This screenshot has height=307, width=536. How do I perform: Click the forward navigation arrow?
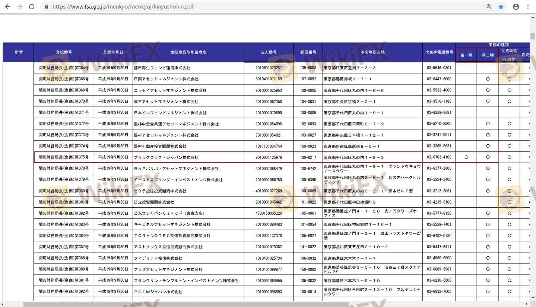pyautogui.click(x=20, y=7)
